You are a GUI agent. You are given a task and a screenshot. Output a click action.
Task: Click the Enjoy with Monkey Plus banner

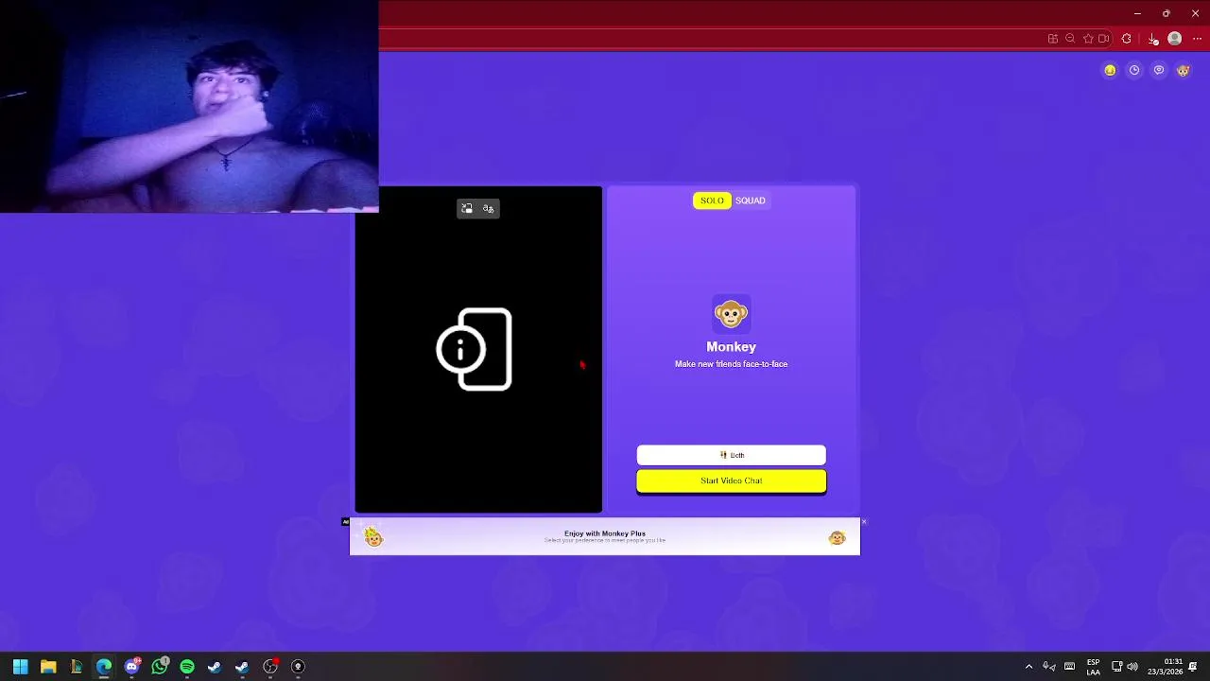[x=605, y=536]
